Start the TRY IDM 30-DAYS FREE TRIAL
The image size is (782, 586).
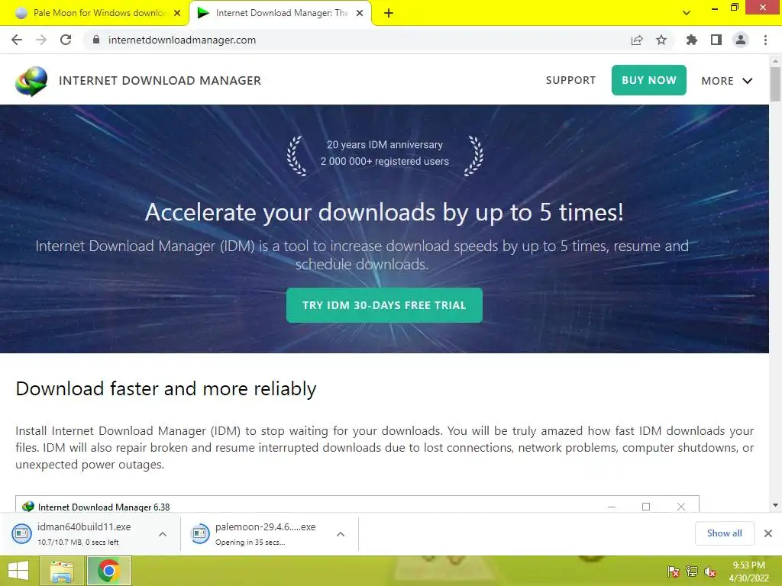(384, 305)
